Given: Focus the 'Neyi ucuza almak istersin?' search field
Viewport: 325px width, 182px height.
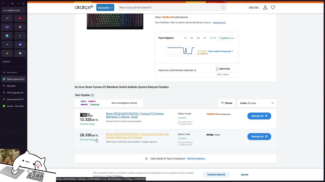Looking at the screenshot, I should tap(169, 8).
